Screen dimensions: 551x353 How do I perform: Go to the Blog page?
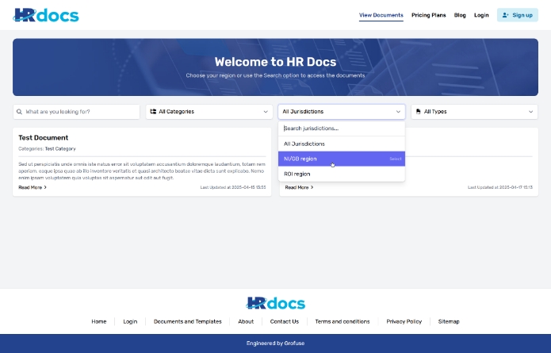coord(460,15)
